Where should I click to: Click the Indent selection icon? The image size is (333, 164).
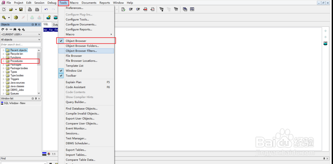click(x=131, y=9)
